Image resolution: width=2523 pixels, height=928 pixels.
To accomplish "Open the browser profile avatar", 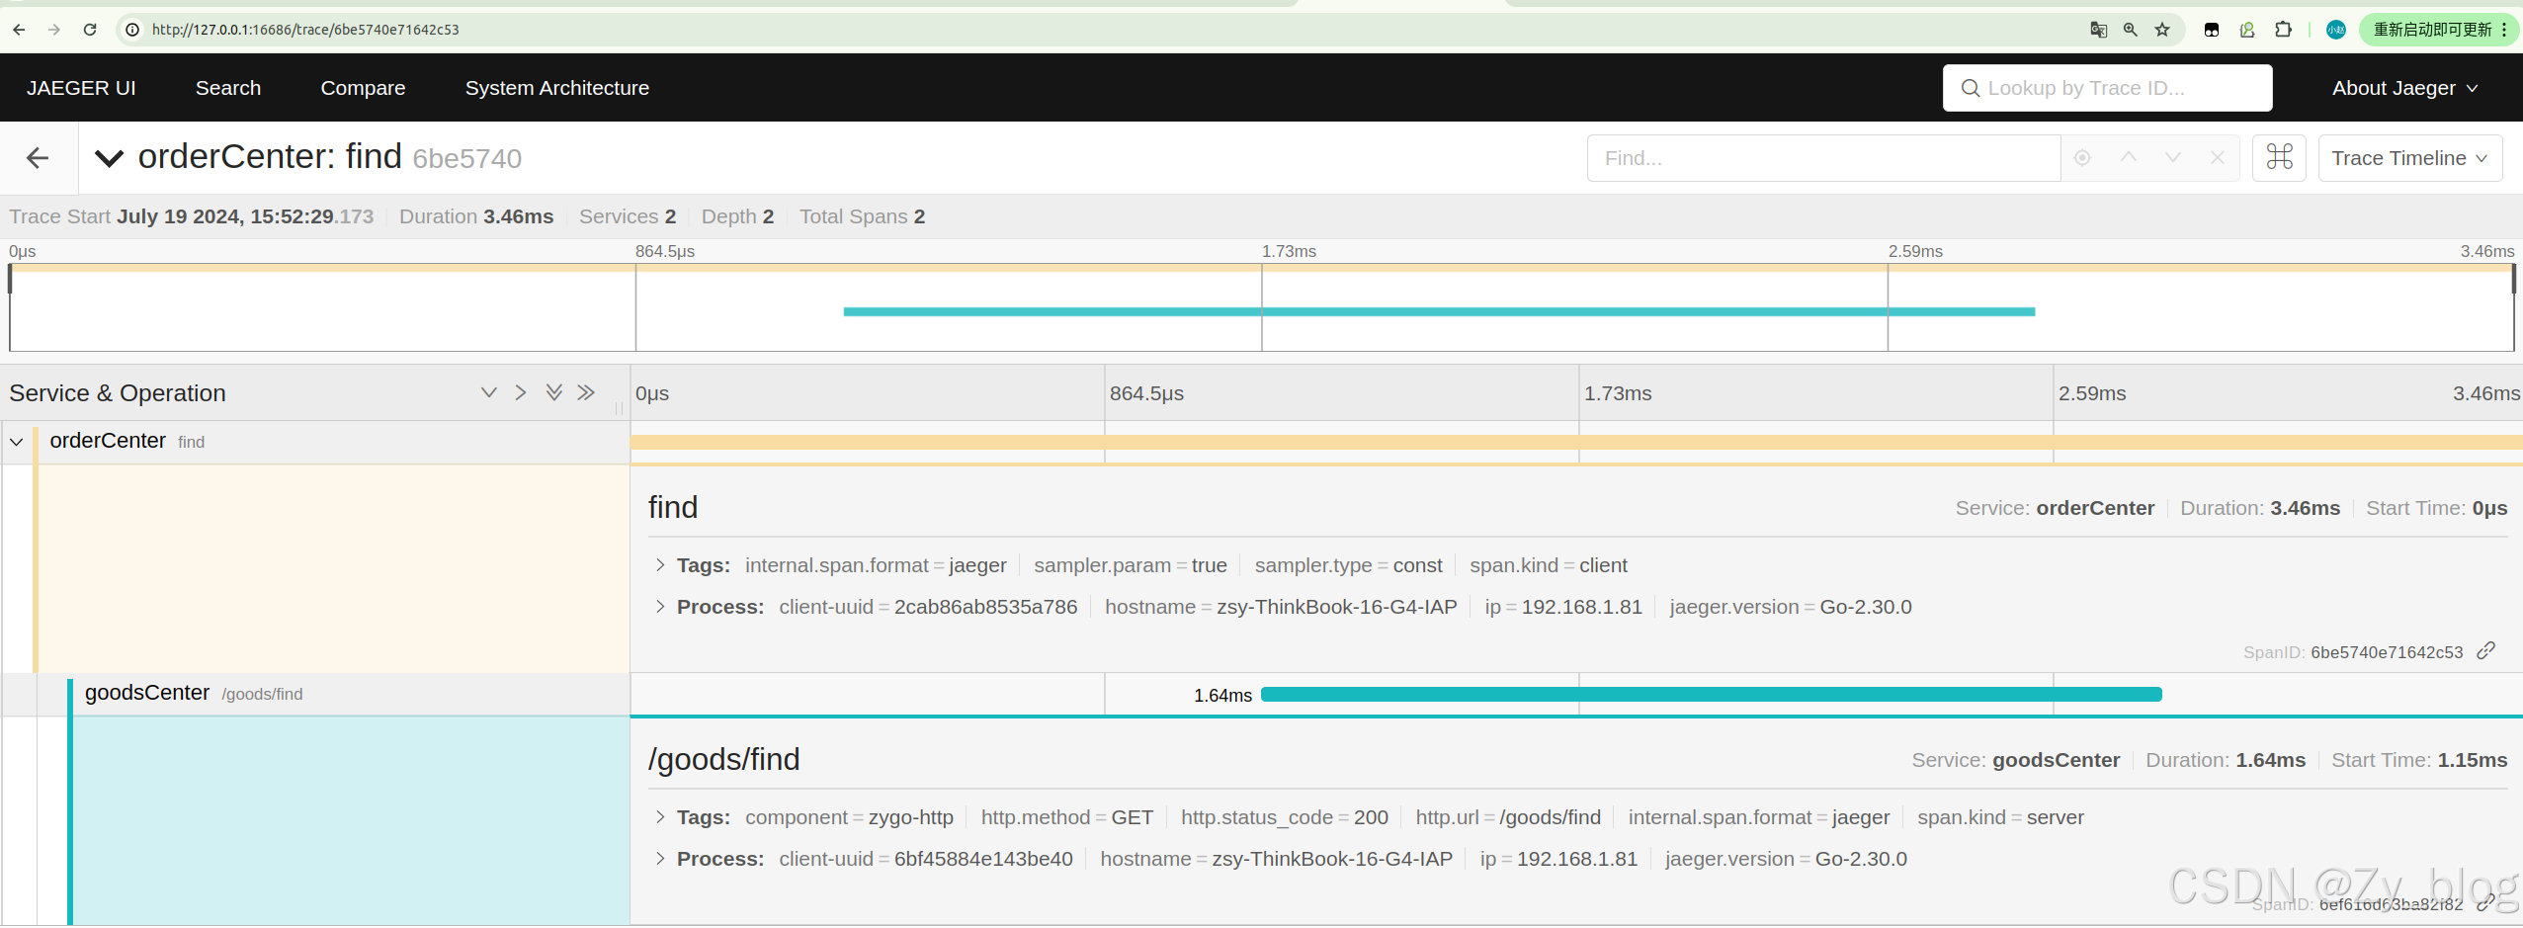I will point(2336,30).
